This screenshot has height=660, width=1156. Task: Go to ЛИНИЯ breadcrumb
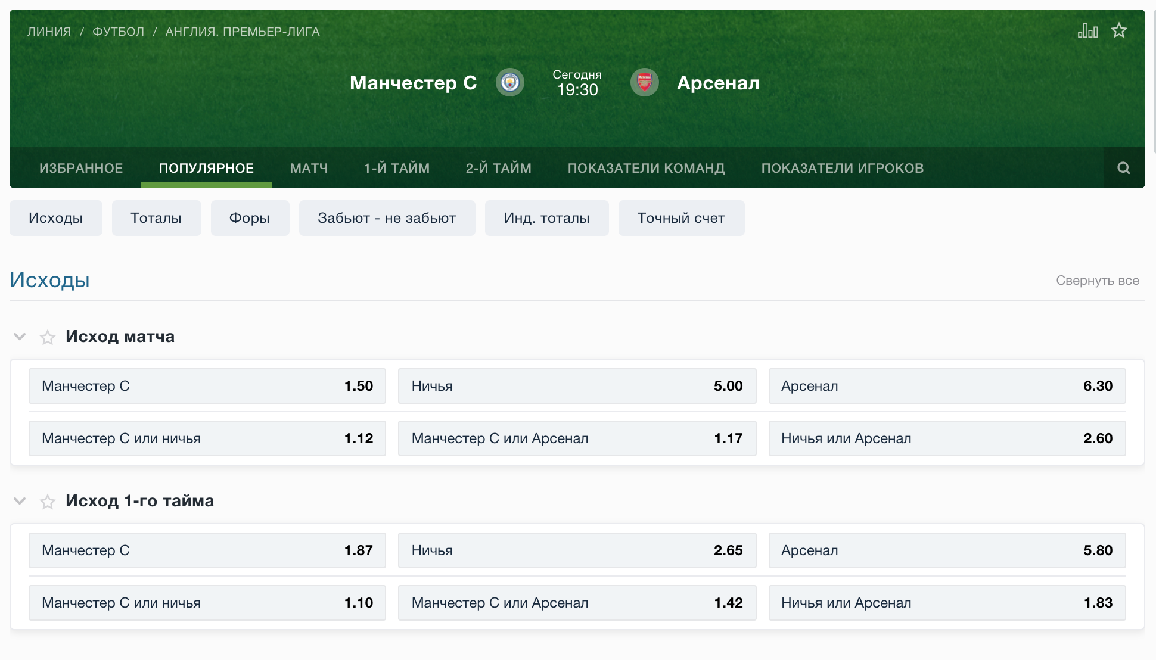[49, 32]
